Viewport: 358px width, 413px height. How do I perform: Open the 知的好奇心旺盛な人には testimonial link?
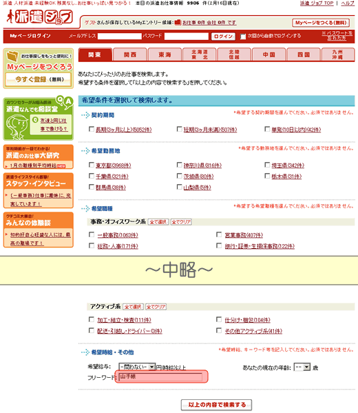coord(40,239)
